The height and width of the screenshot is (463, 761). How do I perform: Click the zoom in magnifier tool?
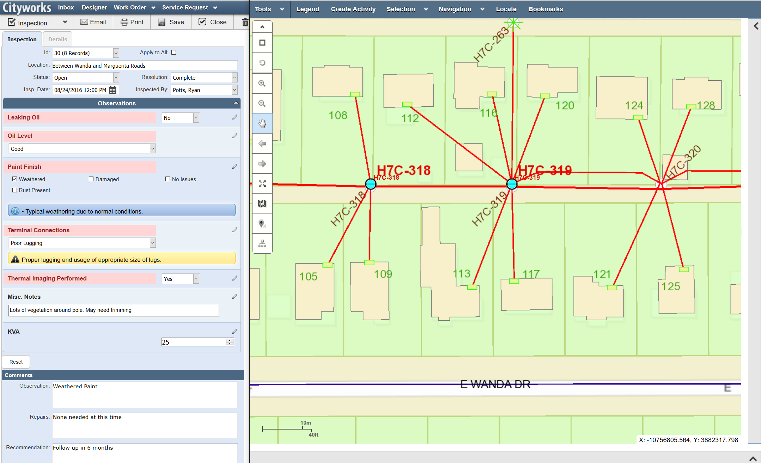(x=262, y=84)
